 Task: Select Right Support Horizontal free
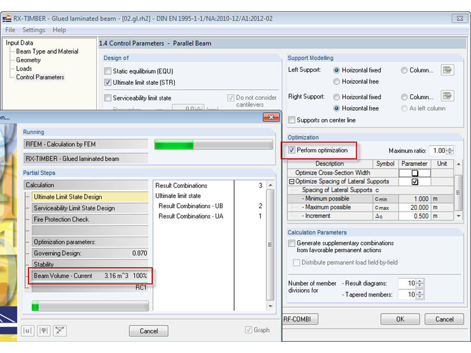click(337, 108)
